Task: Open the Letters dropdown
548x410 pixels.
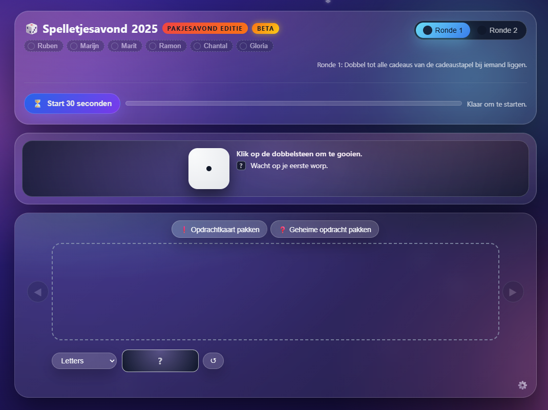Action: tap(84, 361)
